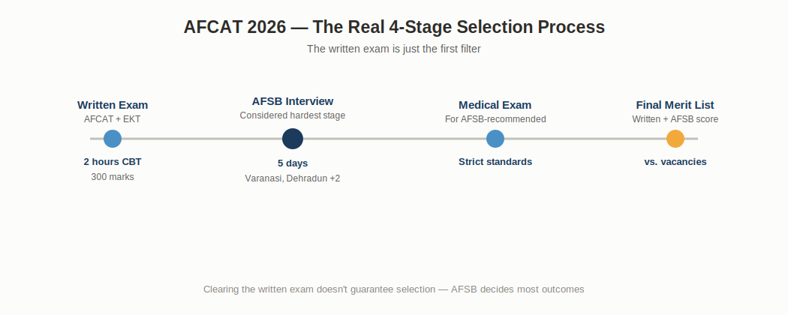788x315 pixels.
Task: Select the orange Final Merit List marker
Action: tap(675, 139)
